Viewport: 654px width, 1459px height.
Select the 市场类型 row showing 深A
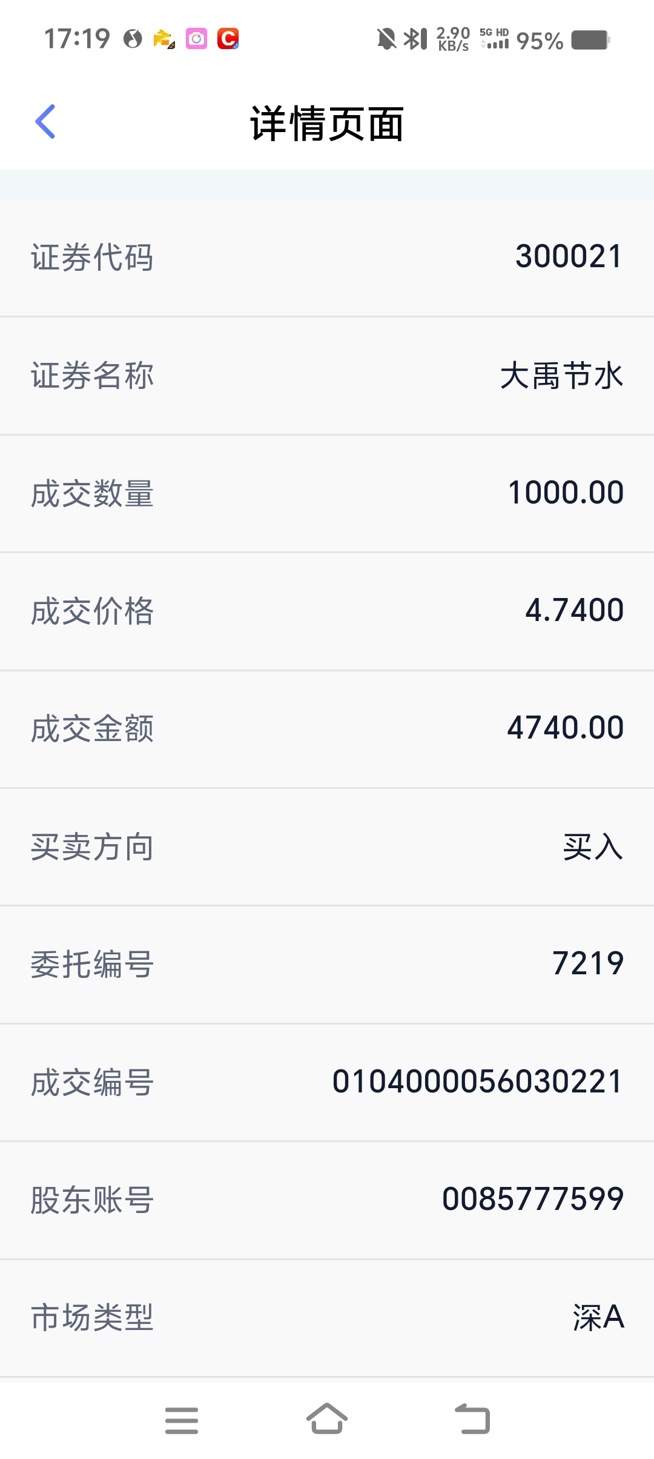327,1318
